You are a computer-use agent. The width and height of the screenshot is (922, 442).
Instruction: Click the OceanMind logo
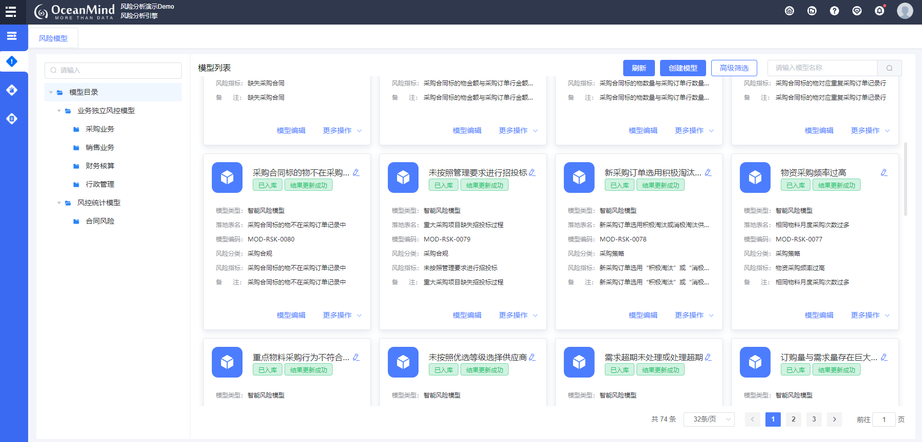(x=74, y=12)
